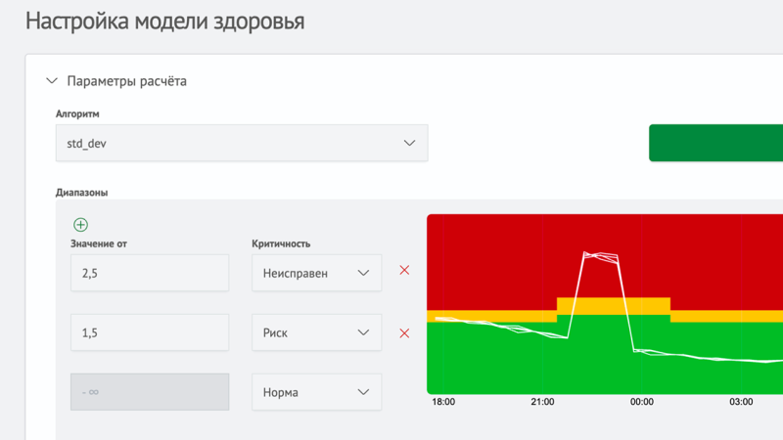Click the Алгоритм label
783x440 pixels.
(77, 113)
